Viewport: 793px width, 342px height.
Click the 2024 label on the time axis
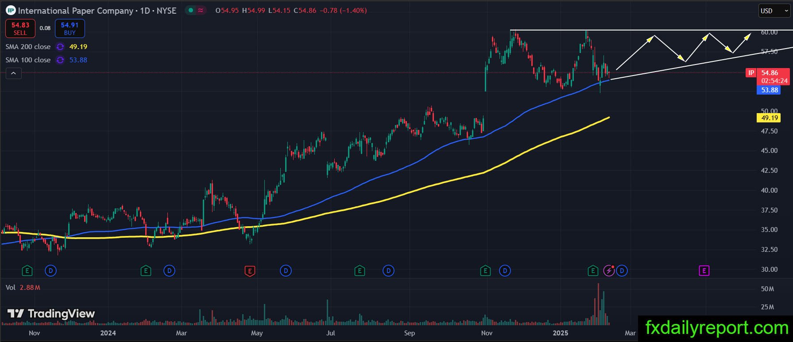(108, 333)
